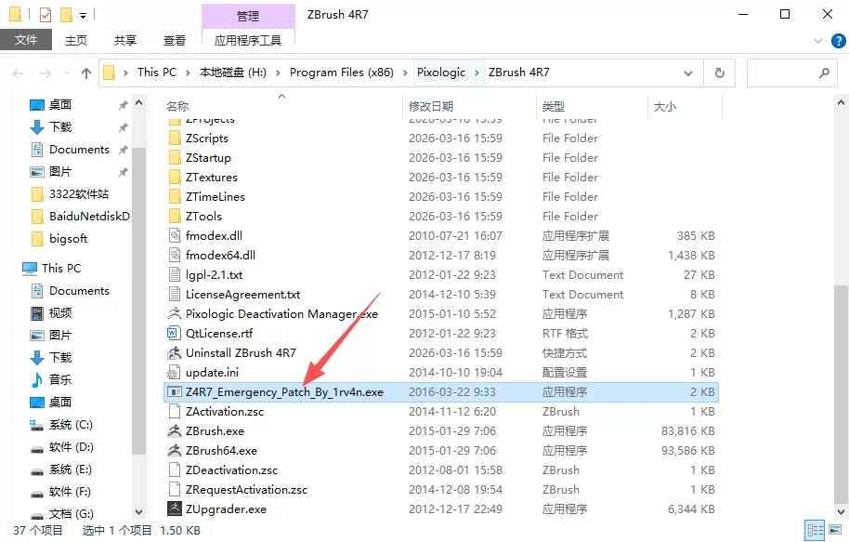Sort by 类型 column header
The height and width of the screenshot is (542, 849).
554,106
